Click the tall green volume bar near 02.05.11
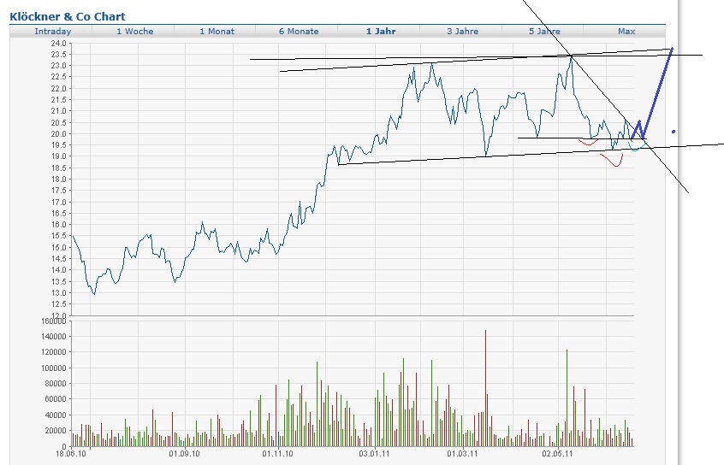This screenshot has height=465, width=724. (x=567, y=398)
